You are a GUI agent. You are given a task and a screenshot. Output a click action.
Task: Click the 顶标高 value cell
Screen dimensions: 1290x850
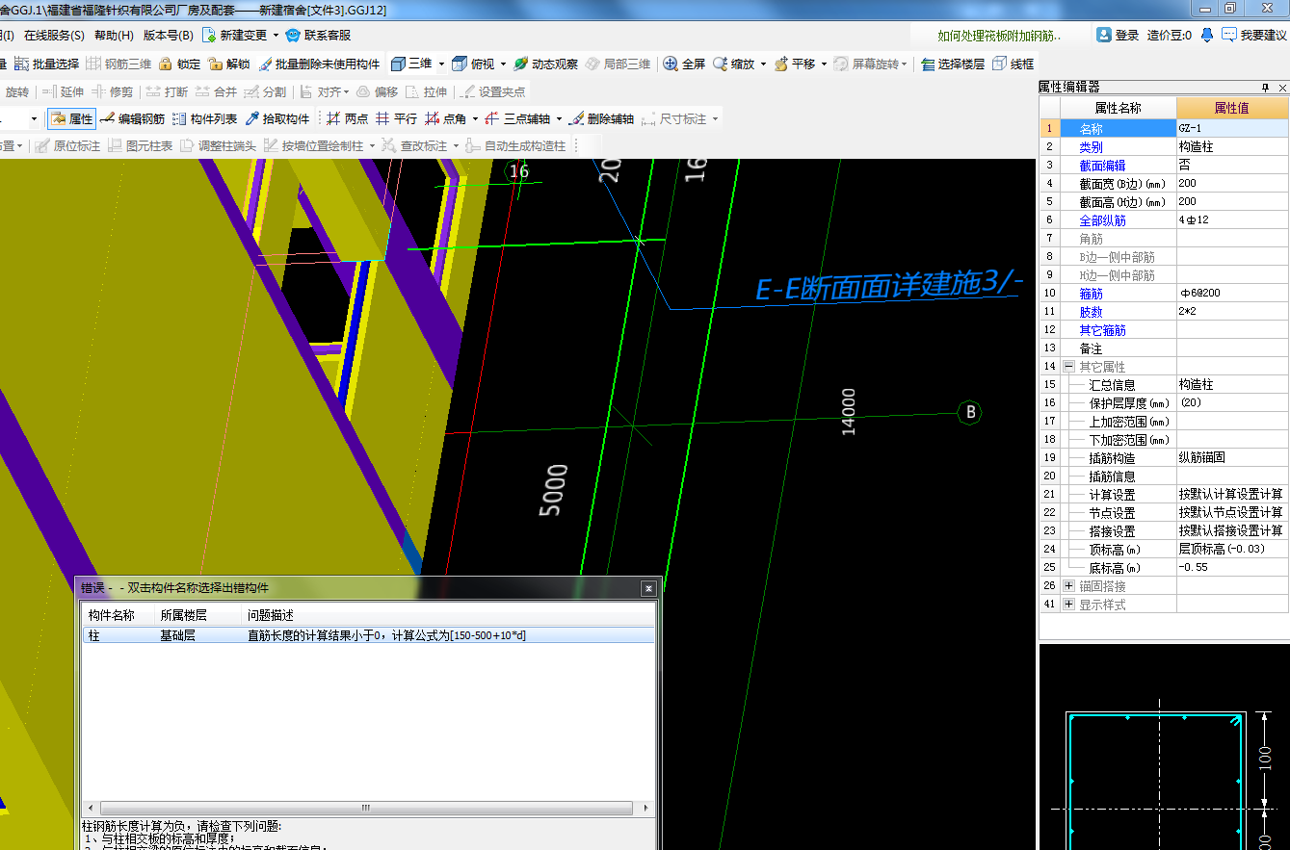(1232, 550)
